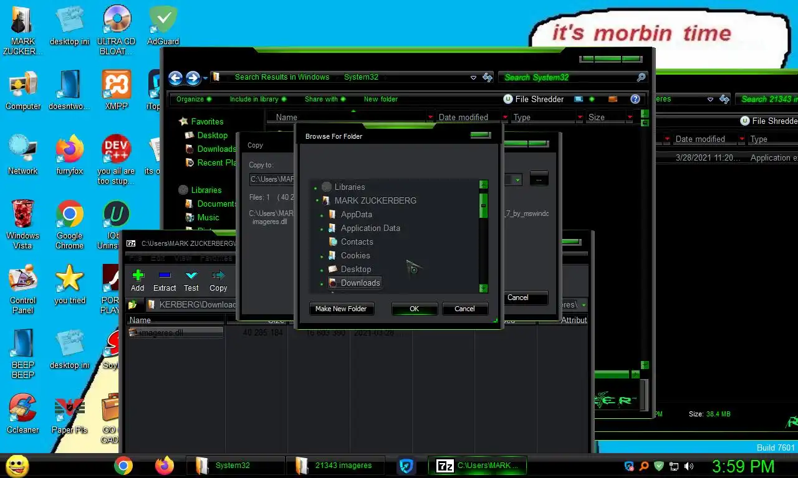This screenshot has height=478, width=798.
Task: Open ULTRA CD BLOAT desktop icon
Action: [117, 31]
